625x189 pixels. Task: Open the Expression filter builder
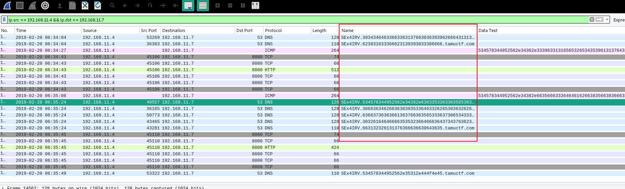(x=619, y=20)
